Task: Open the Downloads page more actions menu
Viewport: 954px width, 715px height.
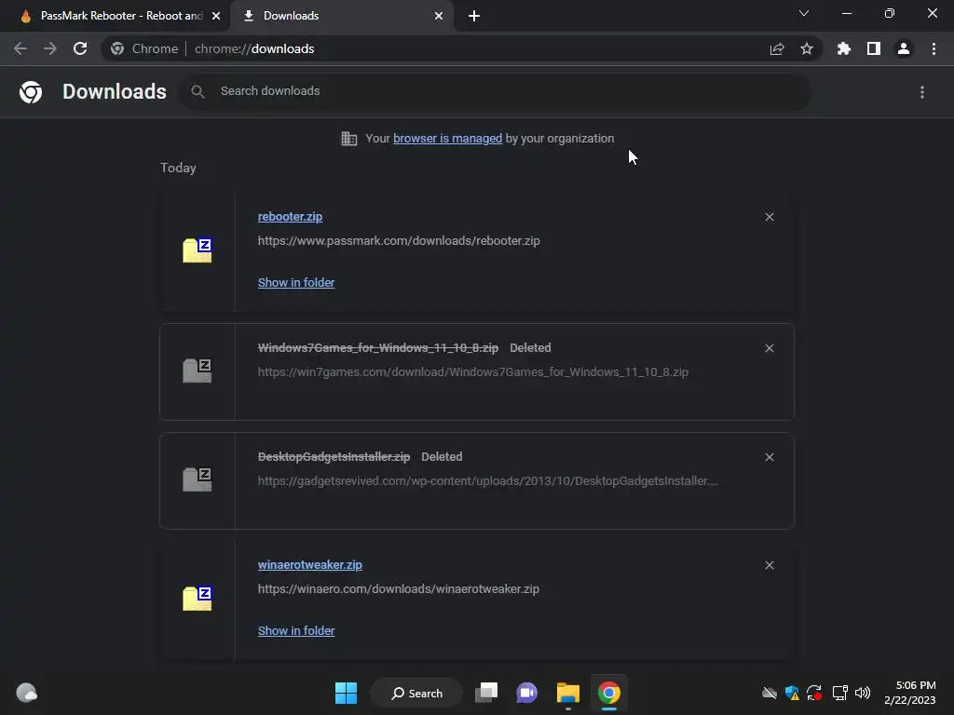Action: point(922,92)
